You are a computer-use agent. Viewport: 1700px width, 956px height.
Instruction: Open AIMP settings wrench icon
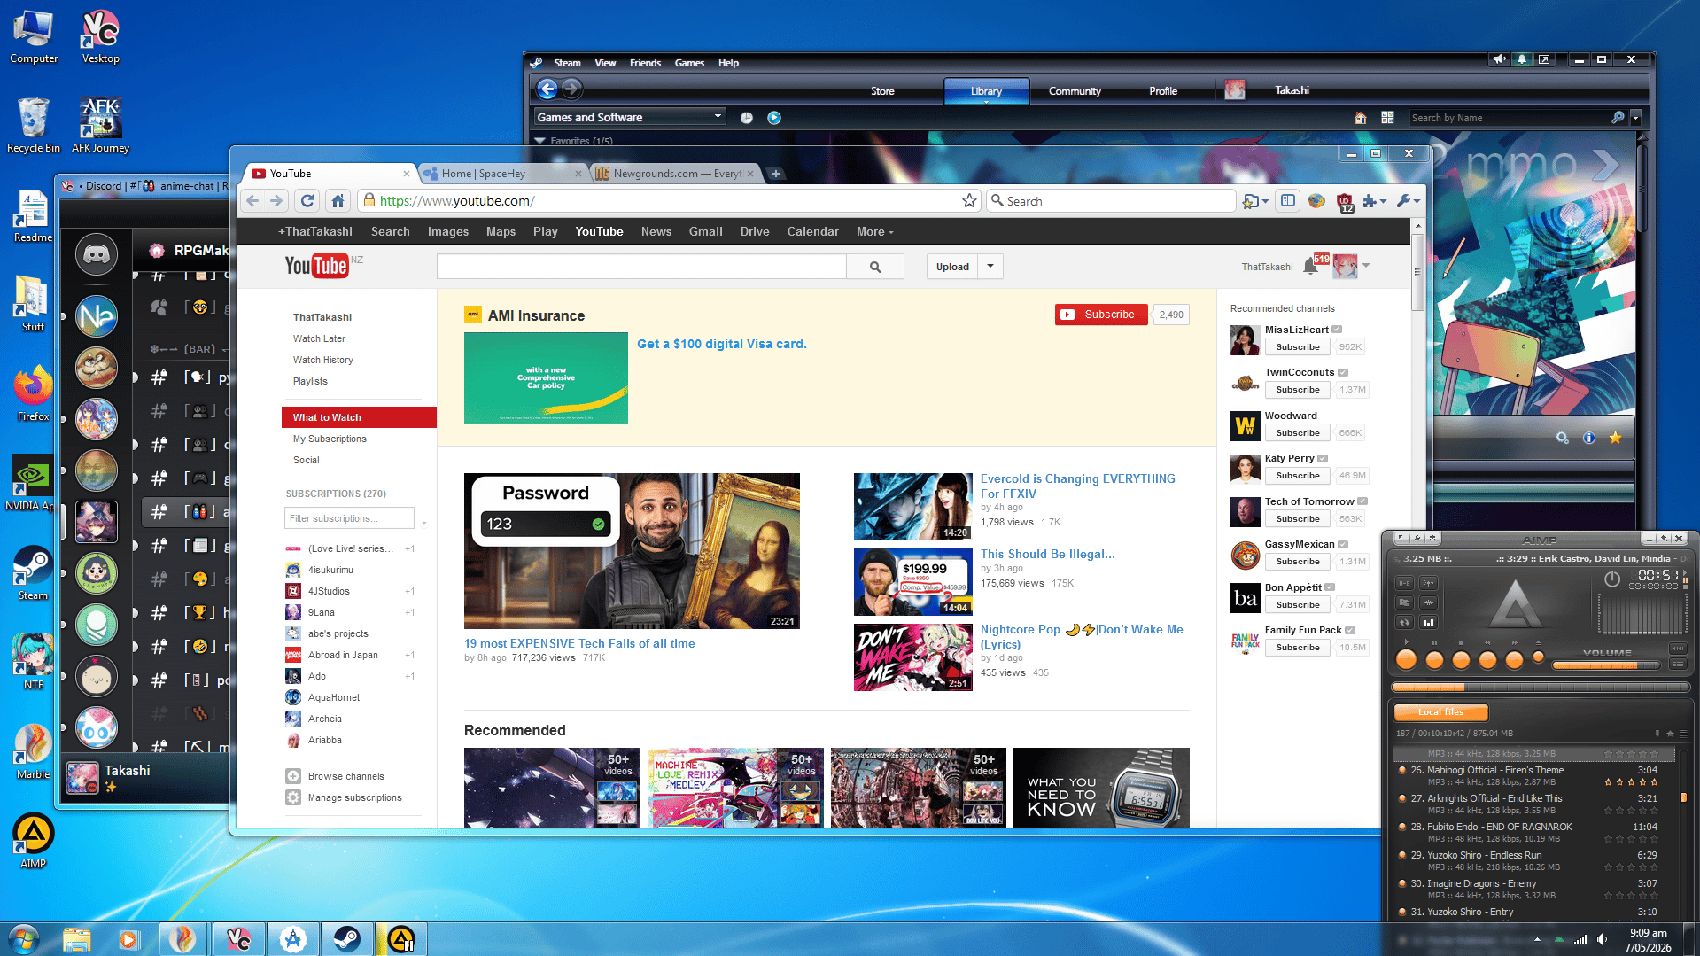[1417, 538]
